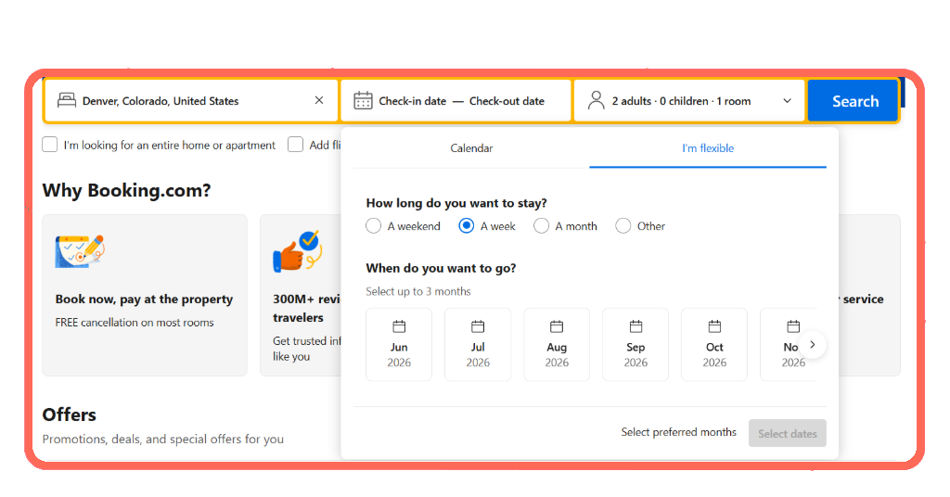Open the 2 adults · 0 children · 1 room selector
Viewport: 950px width, 497px height.
click(689, 100)
